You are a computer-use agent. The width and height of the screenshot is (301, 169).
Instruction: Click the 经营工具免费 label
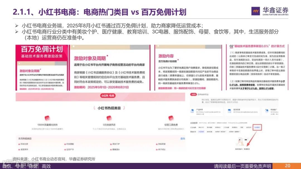[171, 125]
